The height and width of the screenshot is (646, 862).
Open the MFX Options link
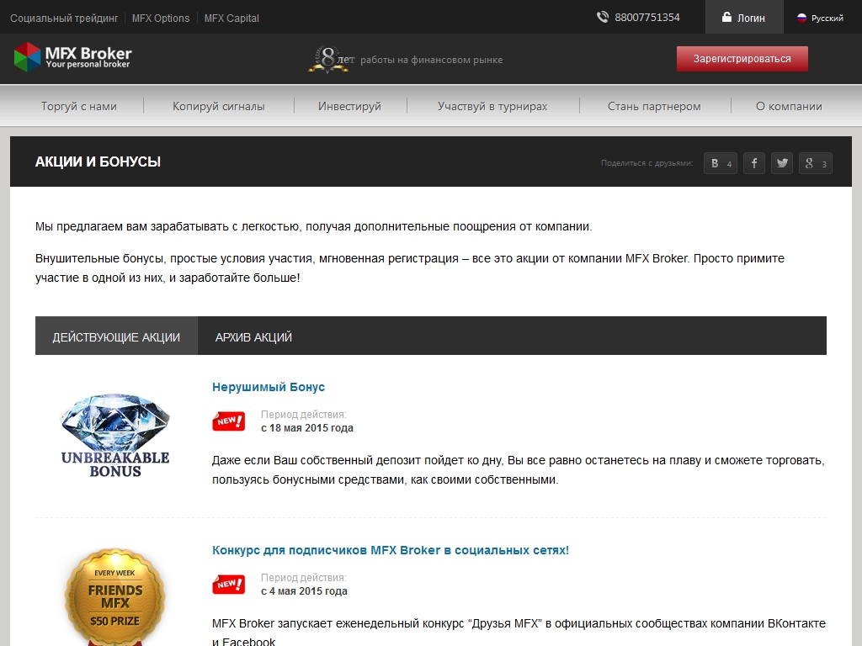[x=161, y=18]
